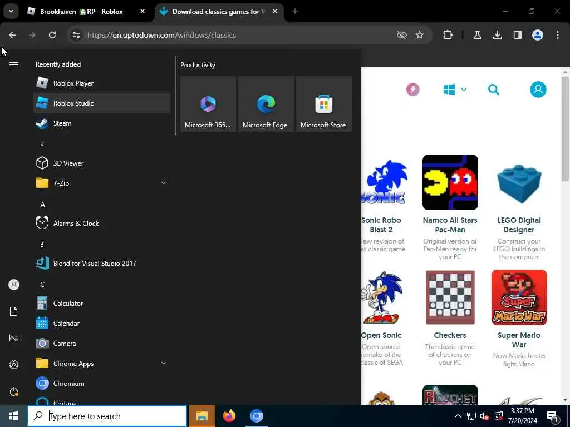Viewport: 570px width, 427px height.
Task: Open Settings gear in Start sidebar
Action: pos(14,365)
